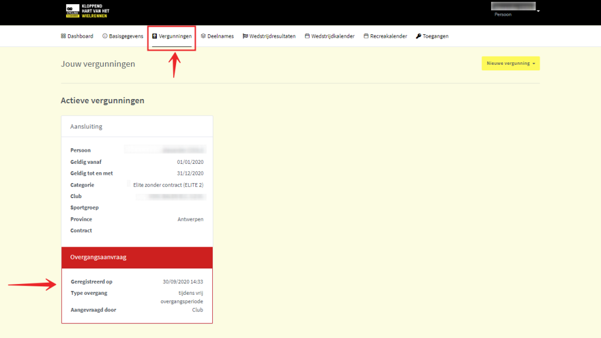Open the Dashboard tab
The image size is (601, 338).
pyautogui.click(x=77, y=36)
